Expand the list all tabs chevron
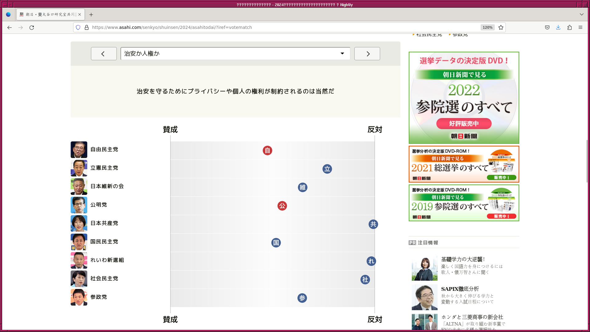Screen dimensions: 590x332 click(x=582, y=14)
